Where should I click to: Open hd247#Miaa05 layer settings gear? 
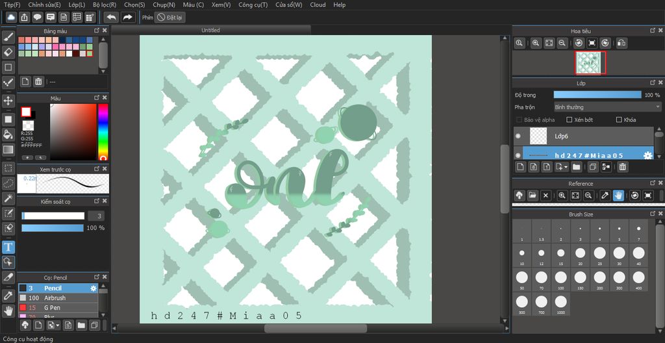[647, 155]
